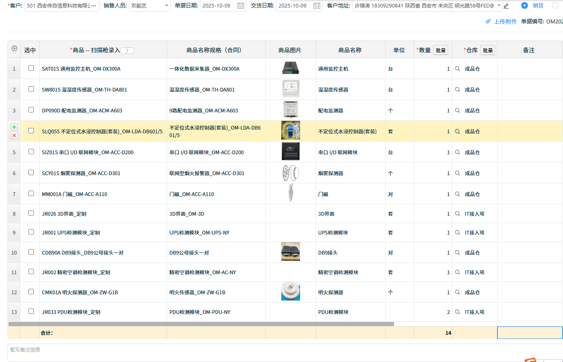Viewport: 563px width, 362px height.
Task: Click the 批量 button beside 数量
Action: (441, 50)
